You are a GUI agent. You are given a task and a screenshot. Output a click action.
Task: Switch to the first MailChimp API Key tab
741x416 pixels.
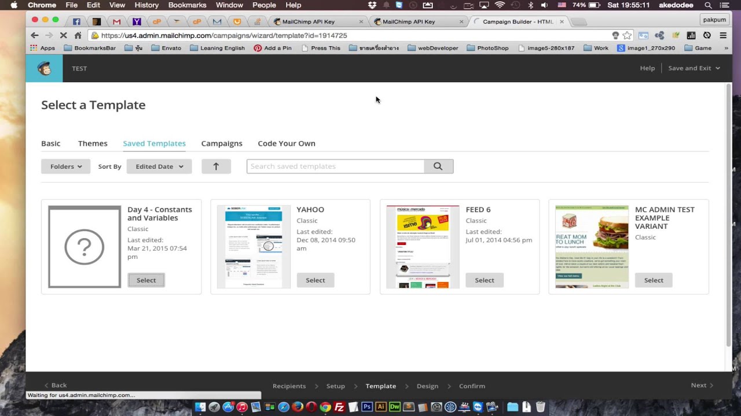point(318,22)
